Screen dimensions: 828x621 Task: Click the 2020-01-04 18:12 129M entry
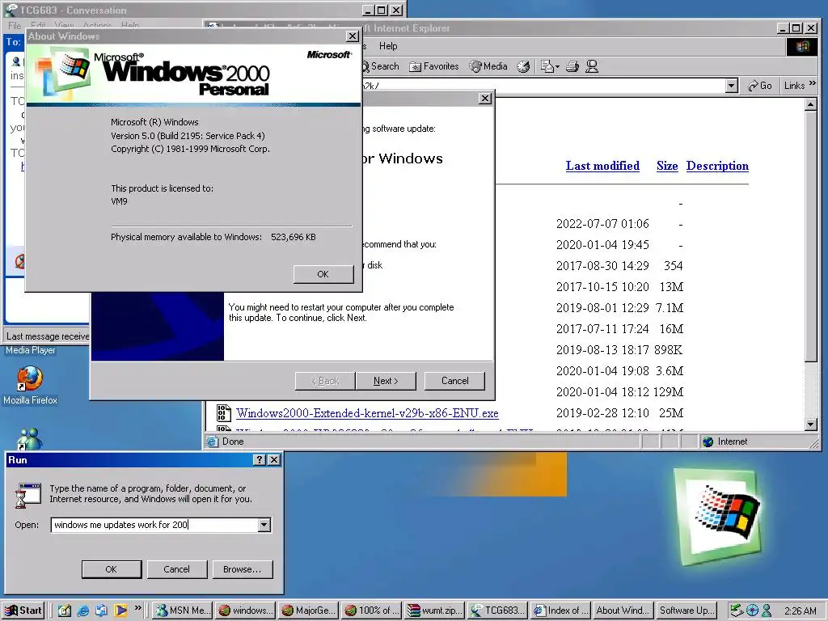pos(619,392)
